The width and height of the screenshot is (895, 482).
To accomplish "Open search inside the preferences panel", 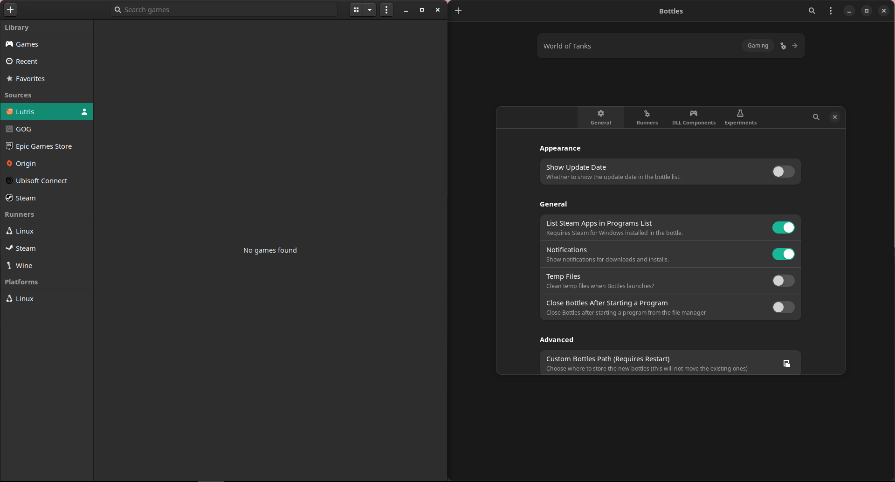I will (816, 117).
